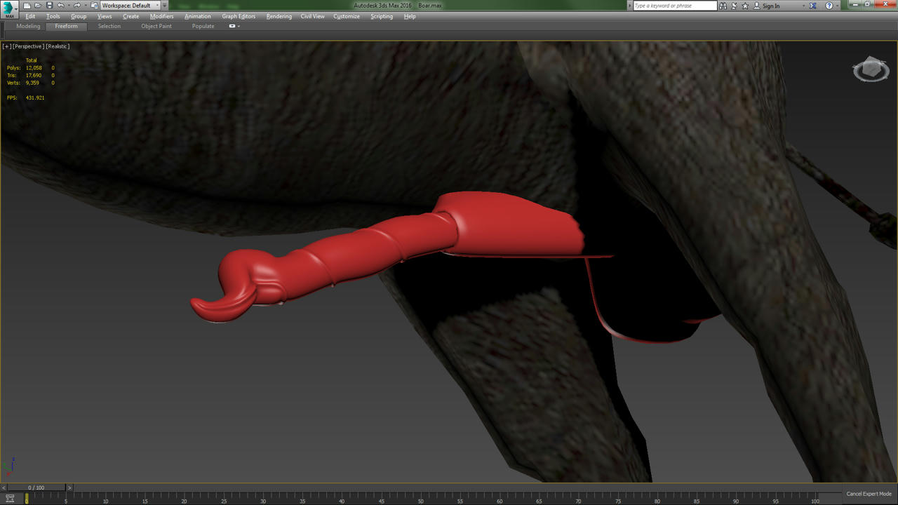Open the Customize menu

[347, 16]
